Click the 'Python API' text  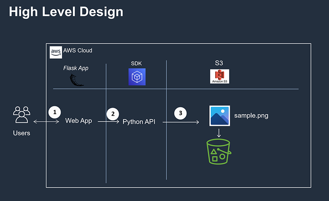pyautogui.click(x=139, y=122)
